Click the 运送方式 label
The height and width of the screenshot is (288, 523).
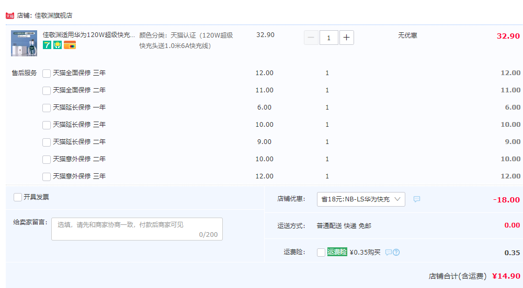(x=291, y=226)
